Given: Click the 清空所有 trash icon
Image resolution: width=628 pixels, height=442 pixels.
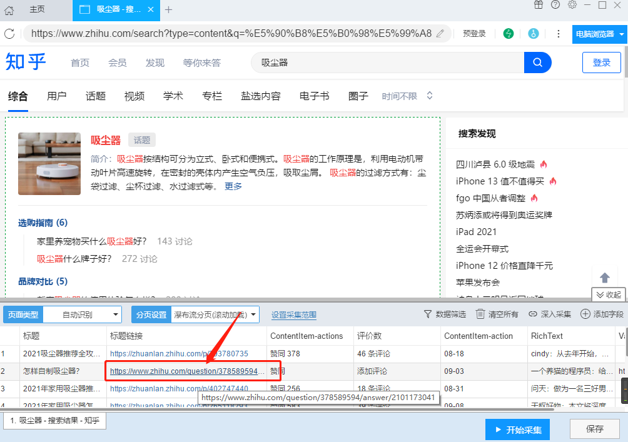Looking at the screenshot, I should [x=480, y=314].
